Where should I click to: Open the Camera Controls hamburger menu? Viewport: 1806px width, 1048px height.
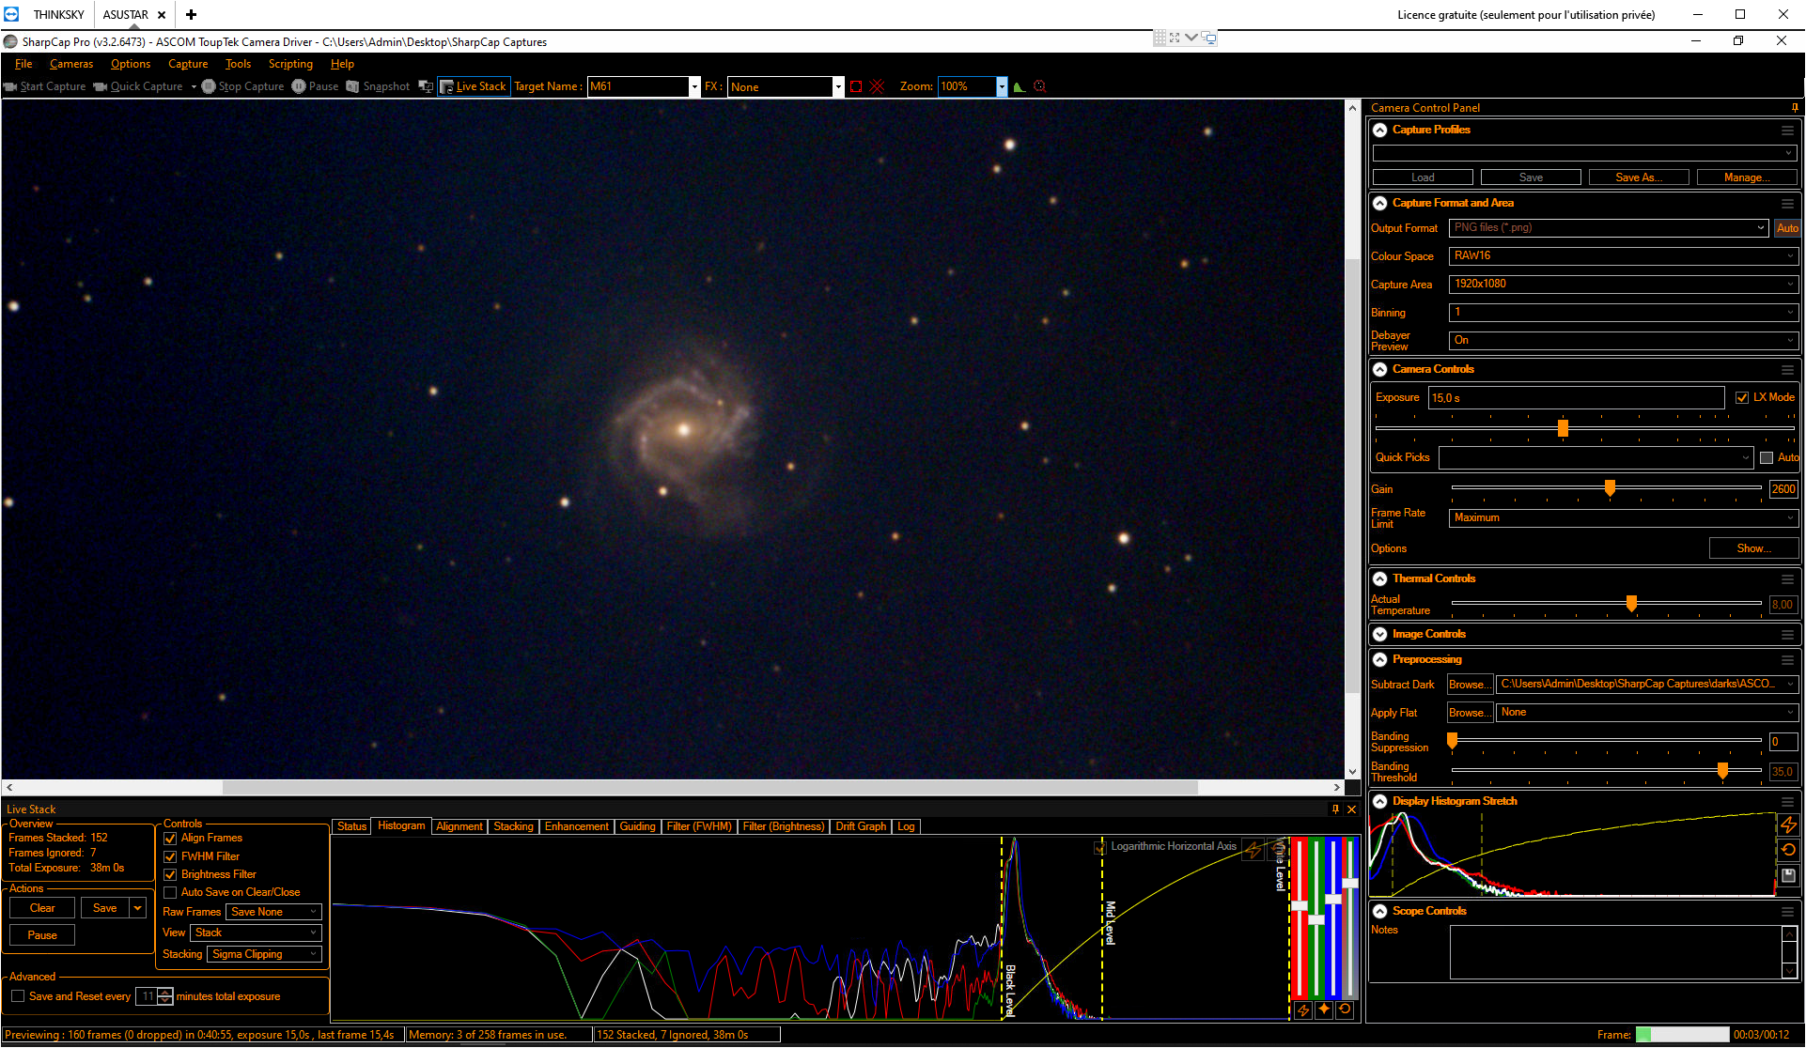1787,369
